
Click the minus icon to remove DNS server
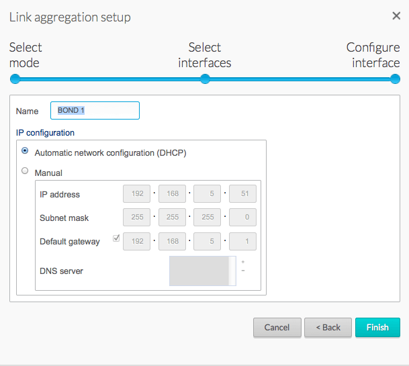coord(242,271)
